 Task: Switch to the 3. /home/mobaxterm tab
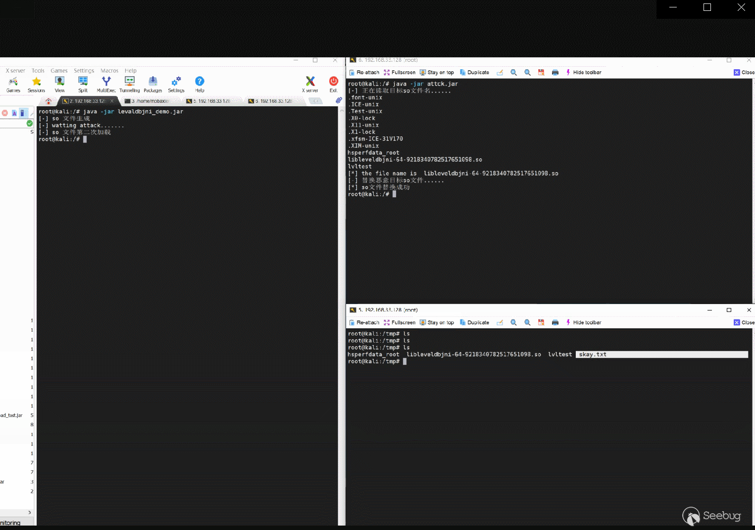pyautogui.click(x=148, y=101)
